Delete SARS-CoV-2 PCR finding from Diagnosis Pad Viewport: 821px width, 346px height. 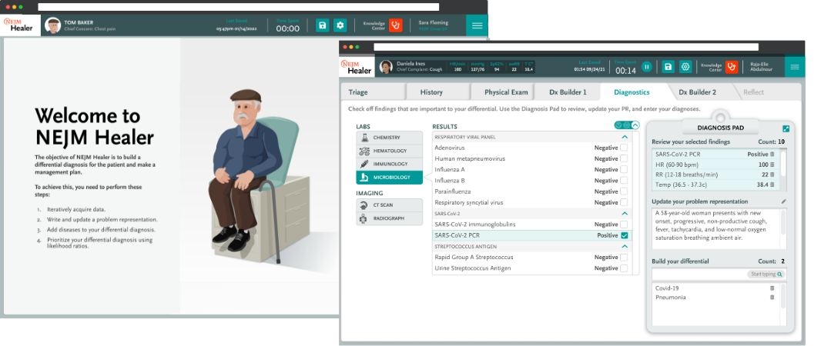772,155
